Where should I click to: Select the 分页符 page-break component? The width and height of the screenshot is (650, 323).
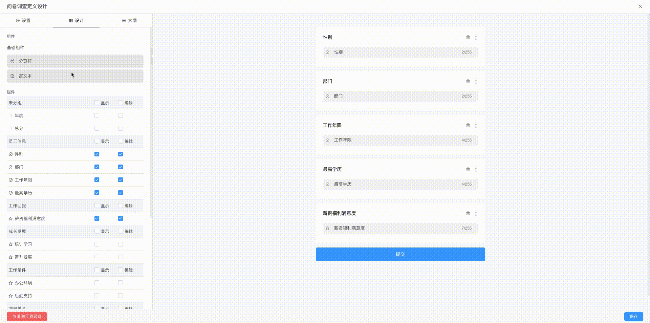(75, 61)
